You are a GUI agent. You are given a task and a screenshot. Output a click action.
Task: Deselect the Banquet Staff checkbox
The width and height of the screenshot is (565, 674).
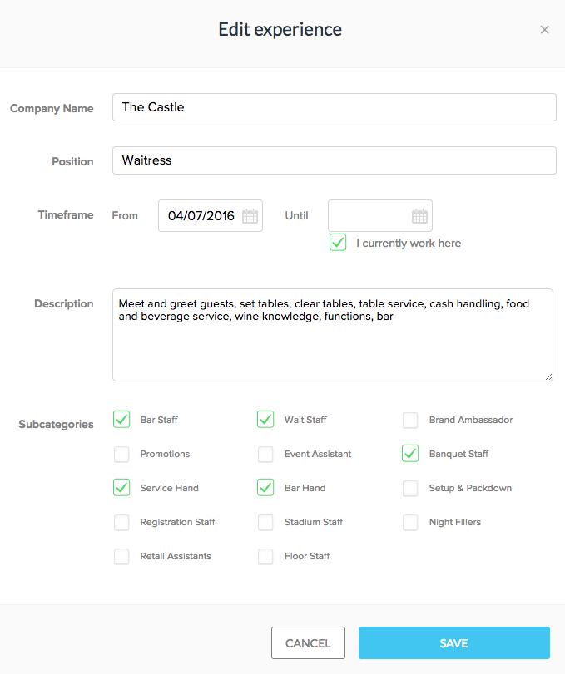(x=410, y=454)
